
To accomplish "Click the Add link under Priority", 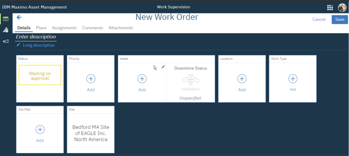I will (x=91, y=90).
